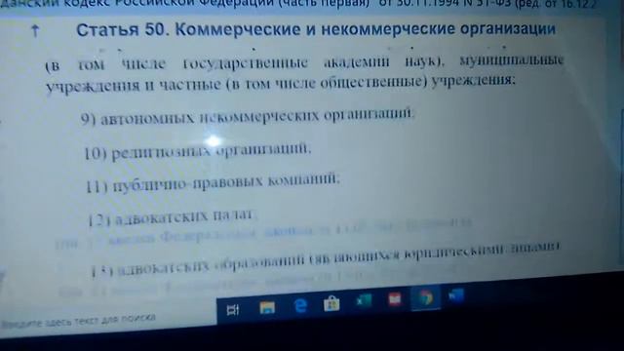The image size is (624, 351).
Task: Open the red app icon beside Excel
Action: 395,299
